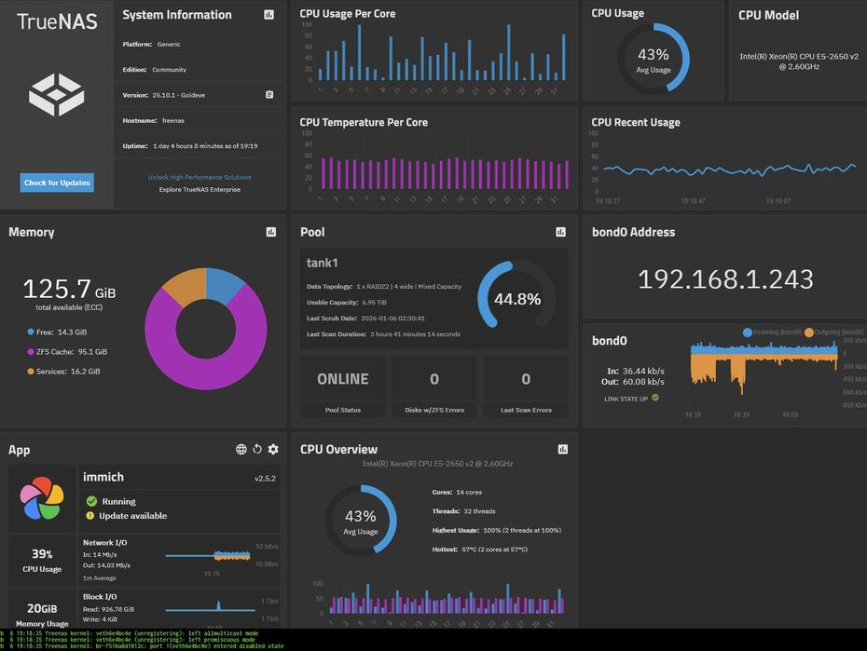Click Check for Updates button
This screenshot has height=651, width=867.
57,183
